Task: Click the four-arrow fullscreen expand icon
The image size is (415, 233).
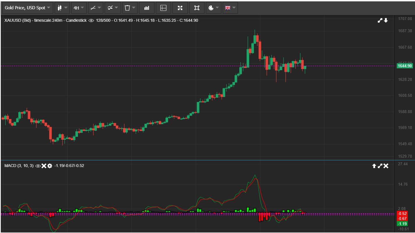Action: coord(180,8)
